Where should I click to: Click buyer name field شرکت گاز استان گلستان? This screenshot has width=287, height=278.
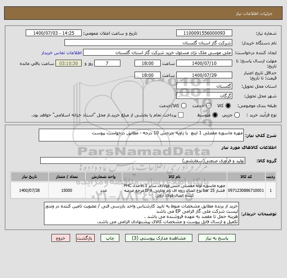(x=148, y=43)
